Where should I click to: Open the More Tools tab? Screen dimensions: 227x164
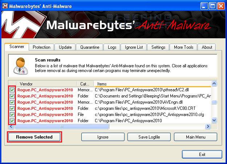(x=183, y=47)
